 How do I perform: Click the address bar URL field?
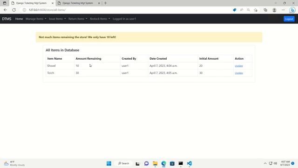tap(125, 10)
